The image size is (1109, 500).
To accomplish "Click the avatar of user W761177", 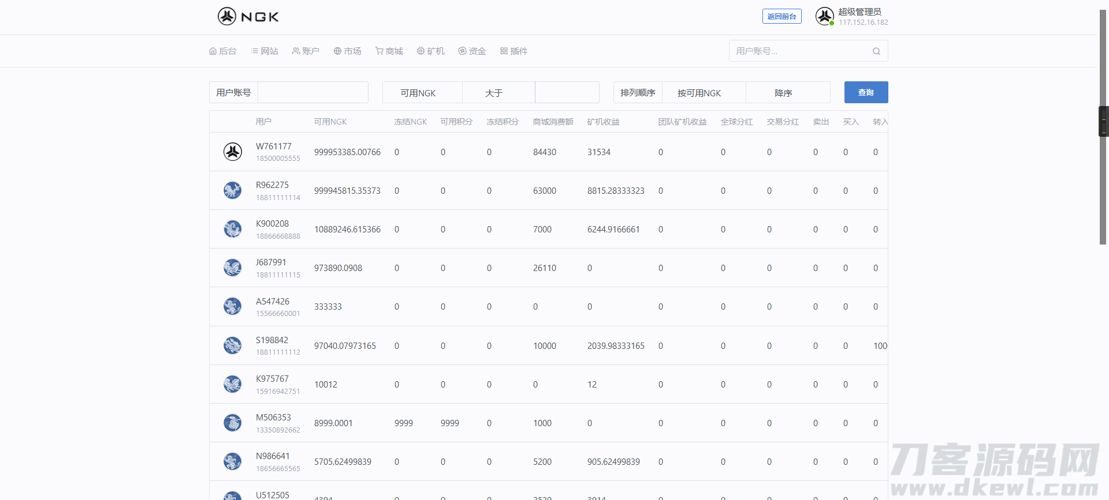I will point(233,152).
